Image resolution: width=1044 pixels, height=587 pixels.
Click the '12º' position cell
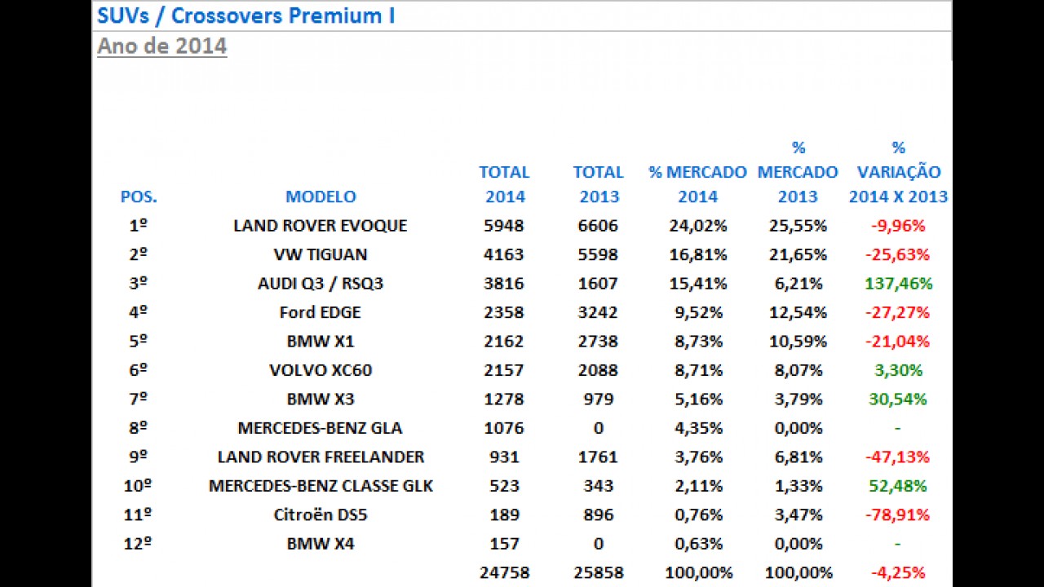coord(139,544)
